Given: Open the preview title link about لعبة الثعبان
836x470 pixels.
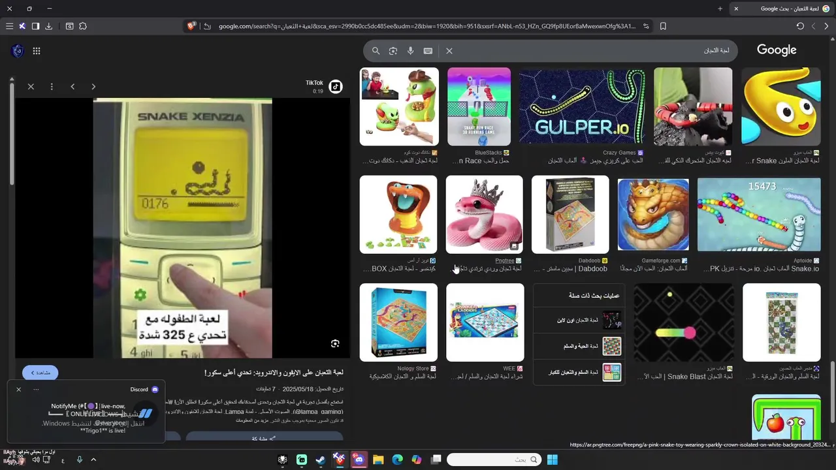Looking at the screenshot, I should coord(274,373).
